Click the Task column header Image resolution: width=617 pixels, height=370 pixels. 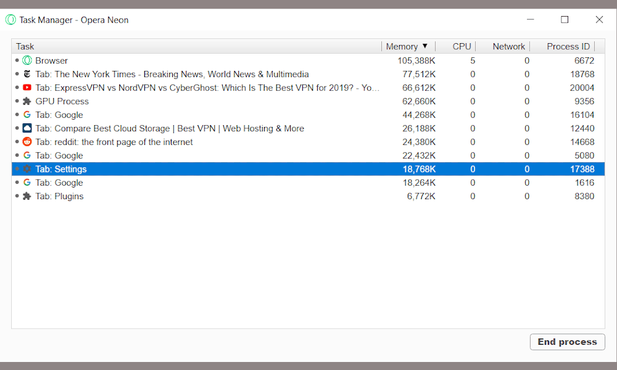(25, 46)
